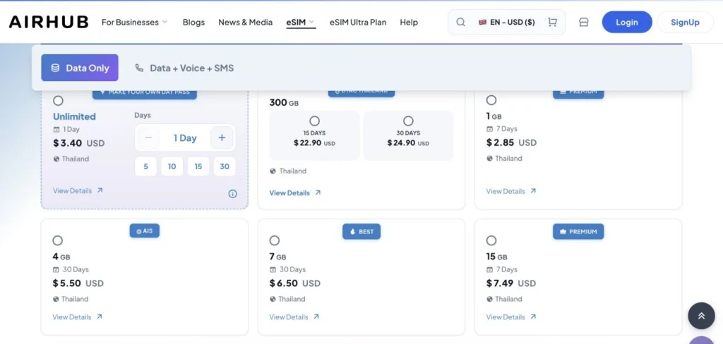Click the $3.40 USD price text
Screen dimensions: 723x344
coord(79,143)
